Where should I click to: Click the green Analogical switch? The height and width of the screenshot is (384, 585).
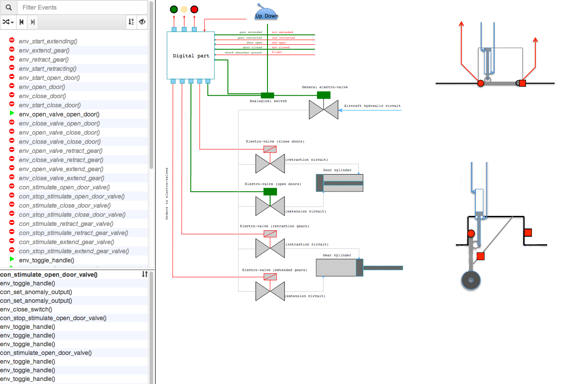[267, 95]
